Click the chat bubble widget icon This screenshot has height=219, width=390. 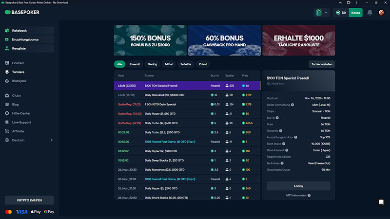tap(381, 202)
